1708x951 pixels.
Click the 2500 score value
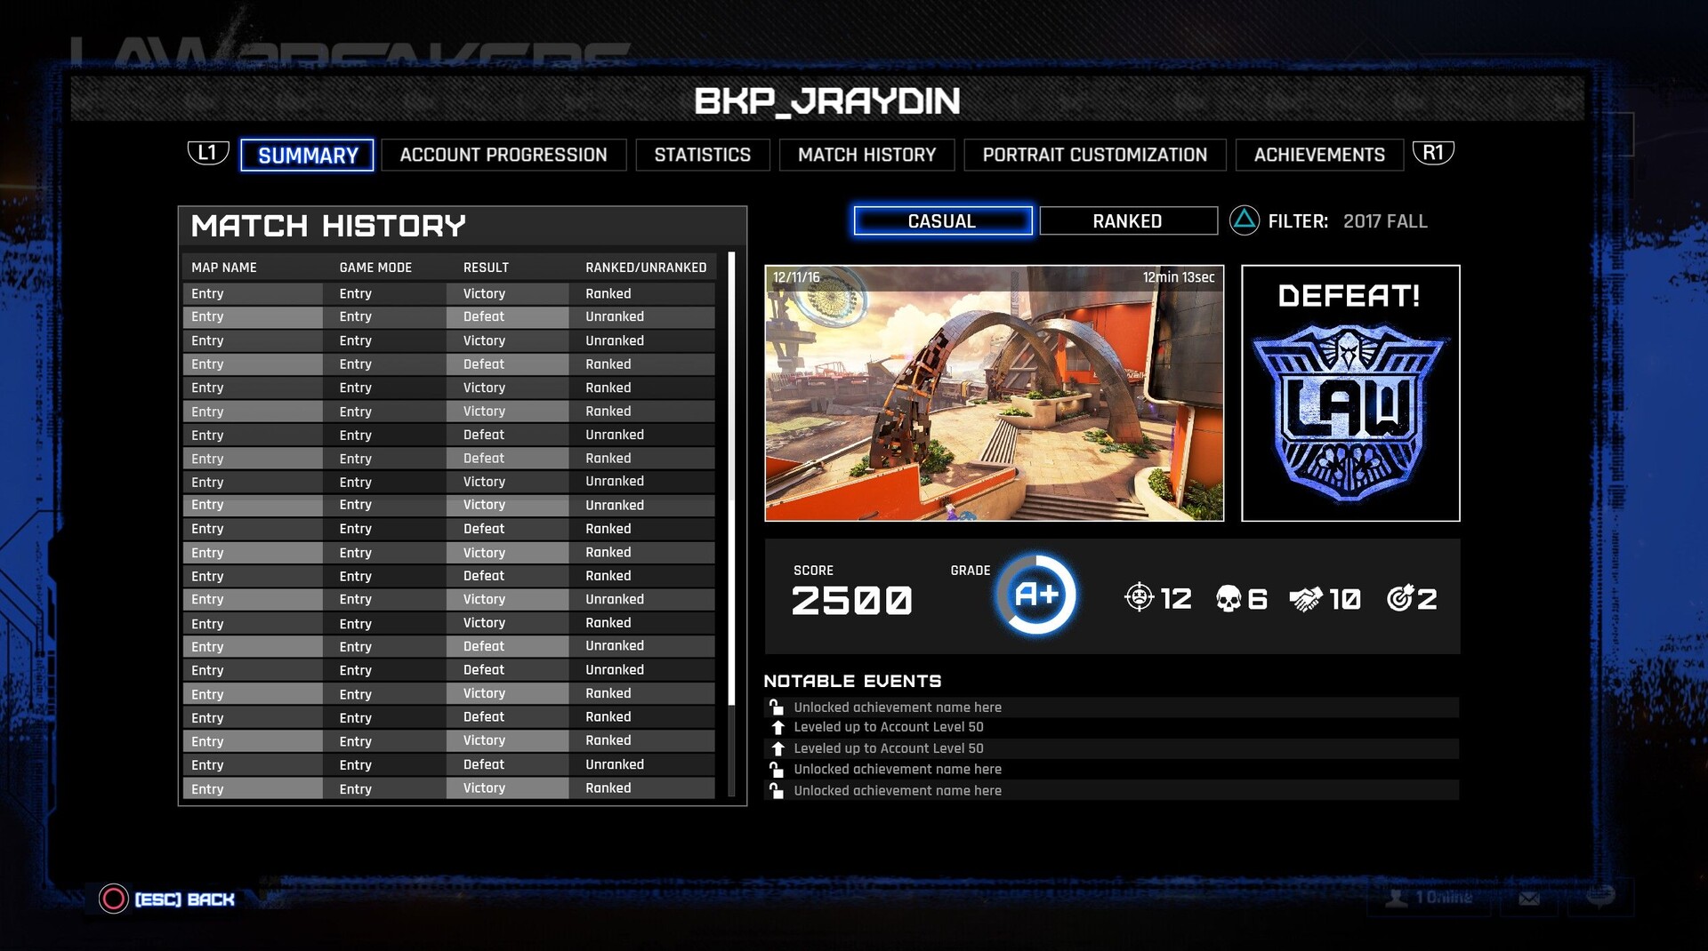(852, 601)
